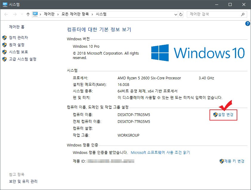Open 장치 관리자 link
The width and height of the screenshot is (251, 190).
(x=19, y=38)
